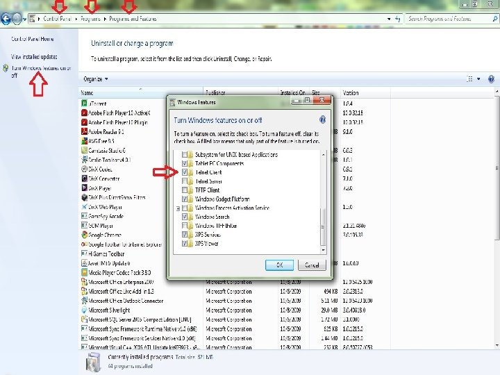Viewport: 500px width, 375px height.
Task: Click the programs list scrollbar thumb
Action: point(497,168)
